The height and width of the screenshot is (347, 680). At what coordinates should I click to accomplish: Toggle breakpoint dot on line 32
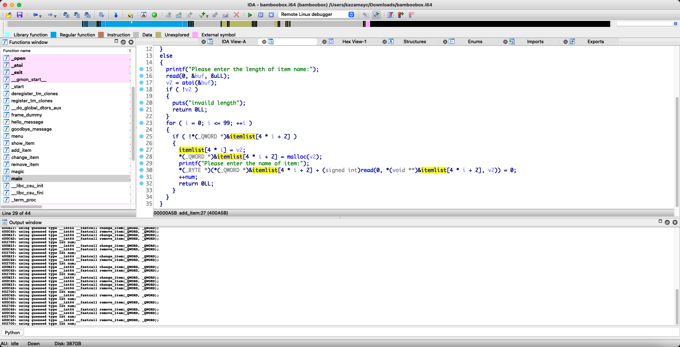pyautogui.click(x=141, y=183)
